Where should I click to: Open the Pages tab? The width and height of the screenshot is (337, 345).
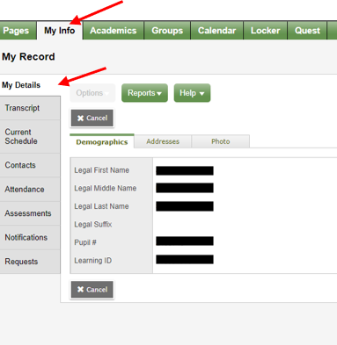pyautogui.click(x=18, y=31)
